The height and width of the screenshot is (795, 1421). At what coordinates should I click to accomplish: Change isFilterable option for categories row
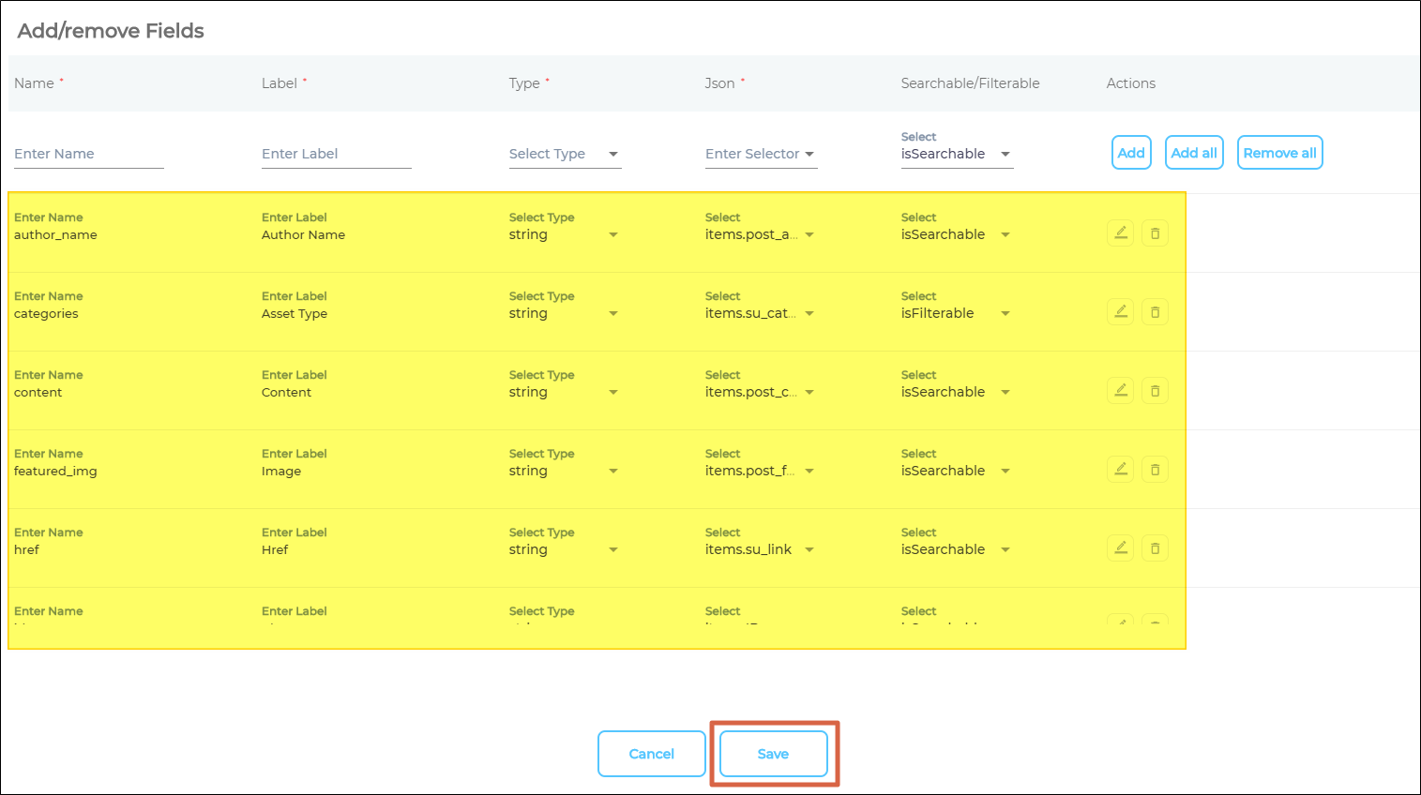click(x=956, y=313)
